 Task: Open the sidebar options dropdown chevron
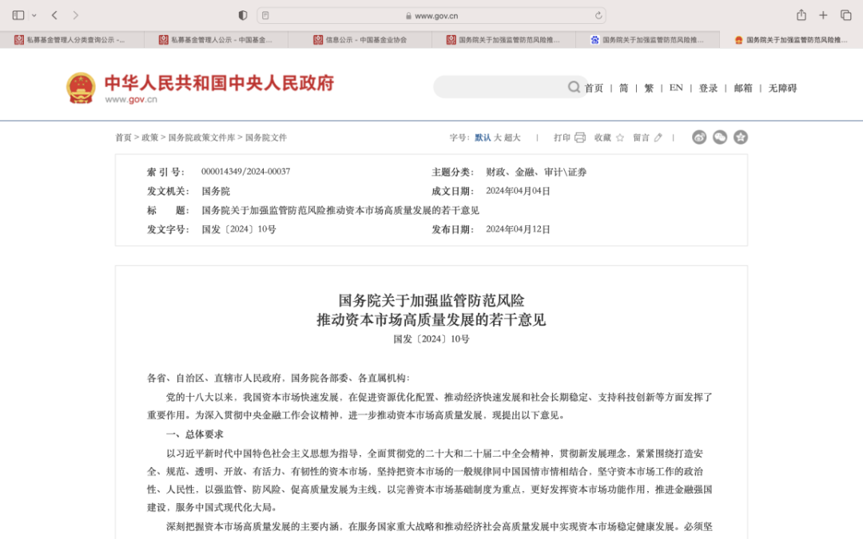tap(34, 15)
